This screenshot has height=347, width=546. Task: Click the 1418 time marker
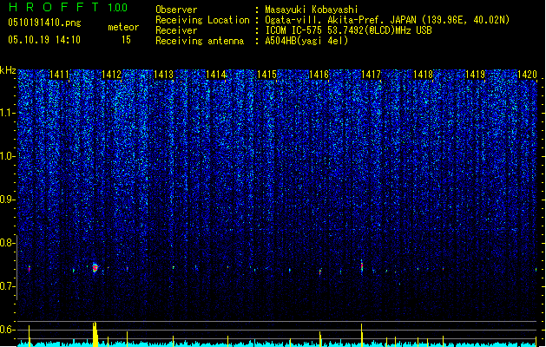coord(423,75)
